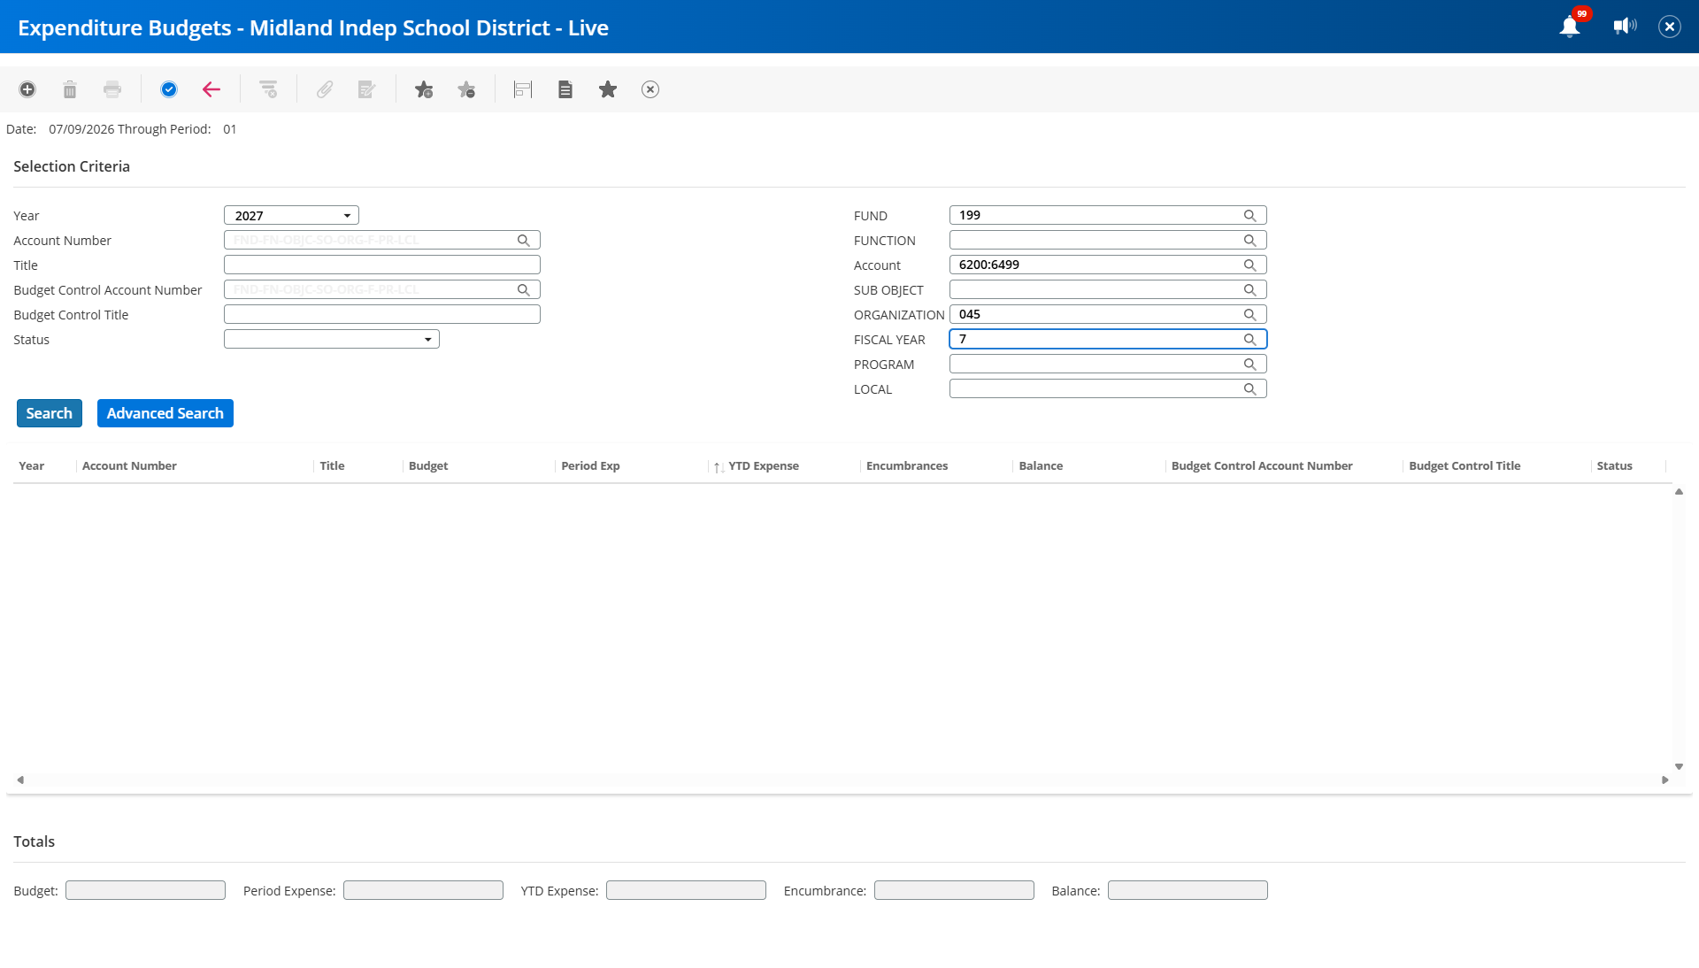Click the layout chart icon in toolbar

click(523, 89)
